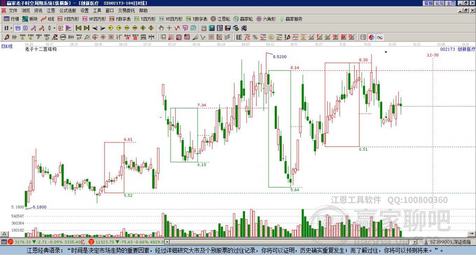
Task: Click the calendar date icon
Action: coord(204,28)
